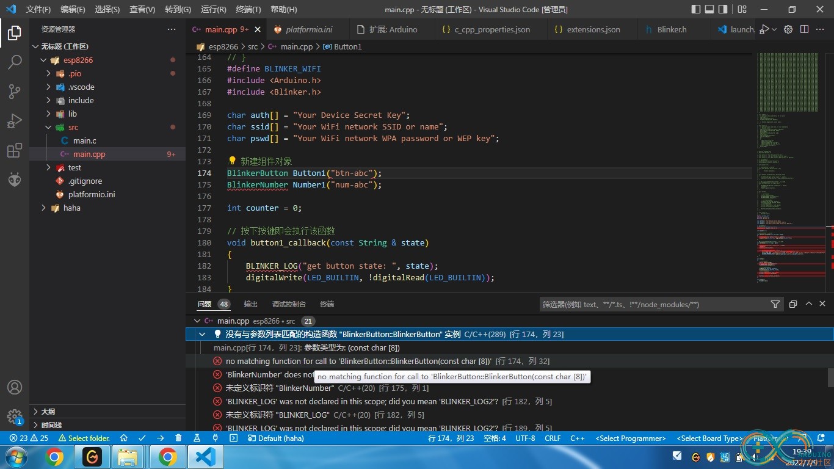Click the explorer panel ellipsis menu
This screenshot has height=469, width=834.
(172, 29)
